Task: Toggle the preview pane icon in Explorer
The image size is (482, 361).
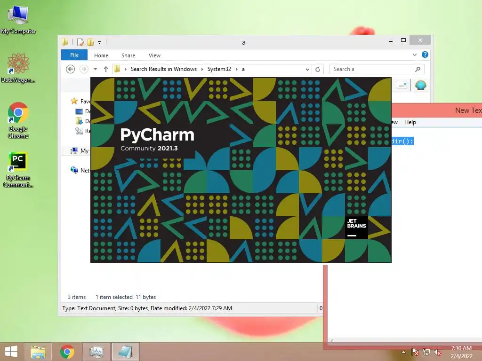Action: coord(402,85)
